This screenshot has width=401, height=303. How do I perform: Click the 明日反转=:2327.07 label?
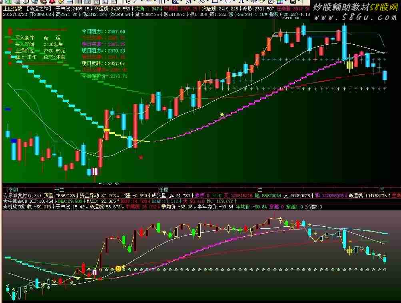point(104,63)
